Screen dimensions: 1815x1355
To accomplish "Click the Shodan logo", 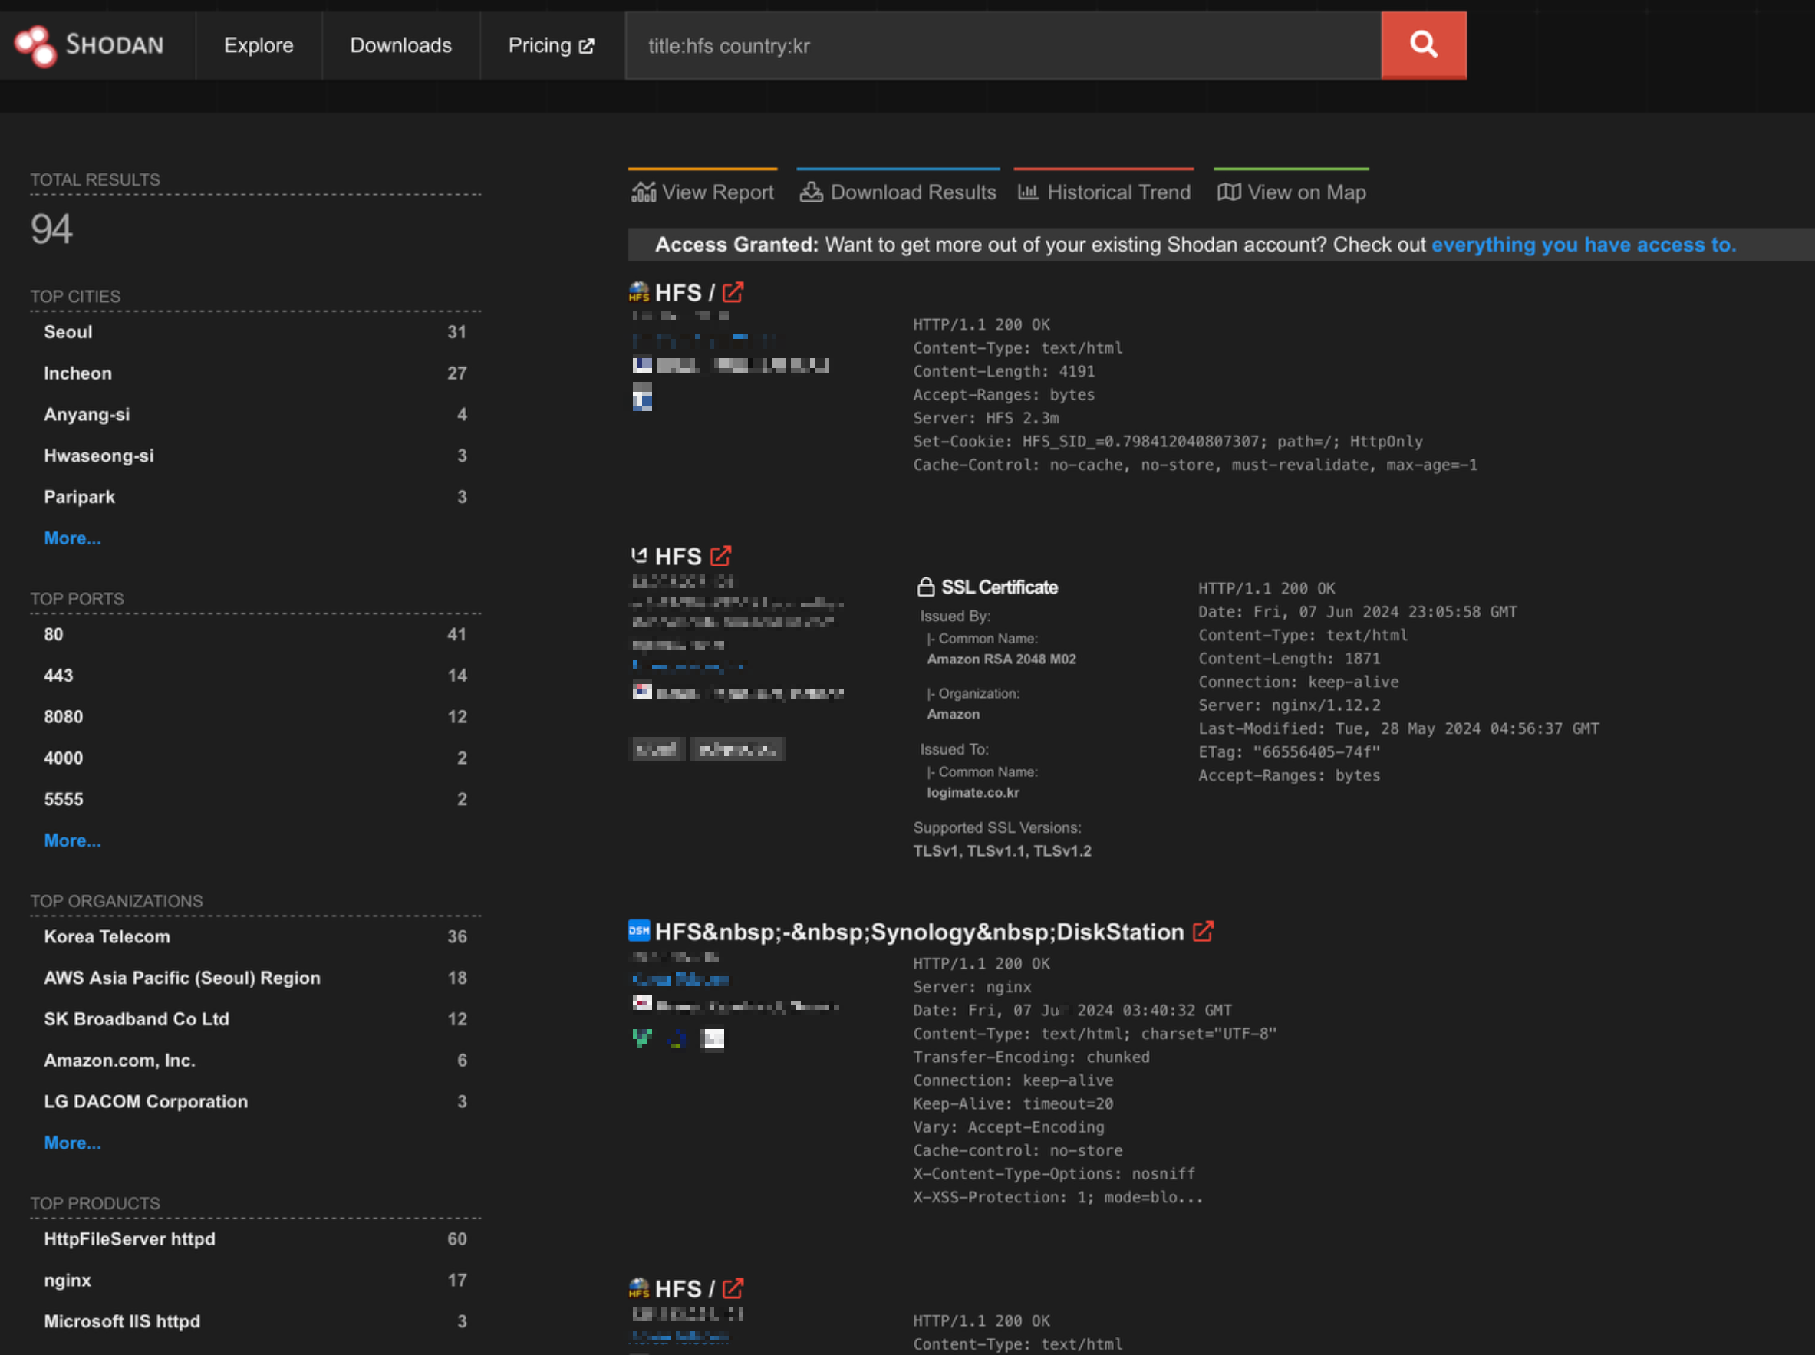I will 89,45.
